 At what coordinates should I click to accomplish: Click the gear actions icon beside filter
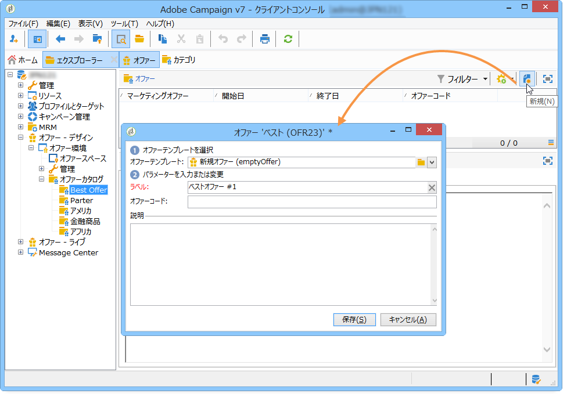[501, 79]
